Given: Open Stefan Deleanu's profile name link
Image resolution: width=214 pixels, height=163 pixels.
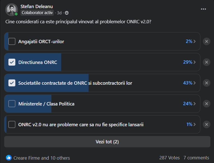Looking at the screenshot, I should [x=37, y=6].
